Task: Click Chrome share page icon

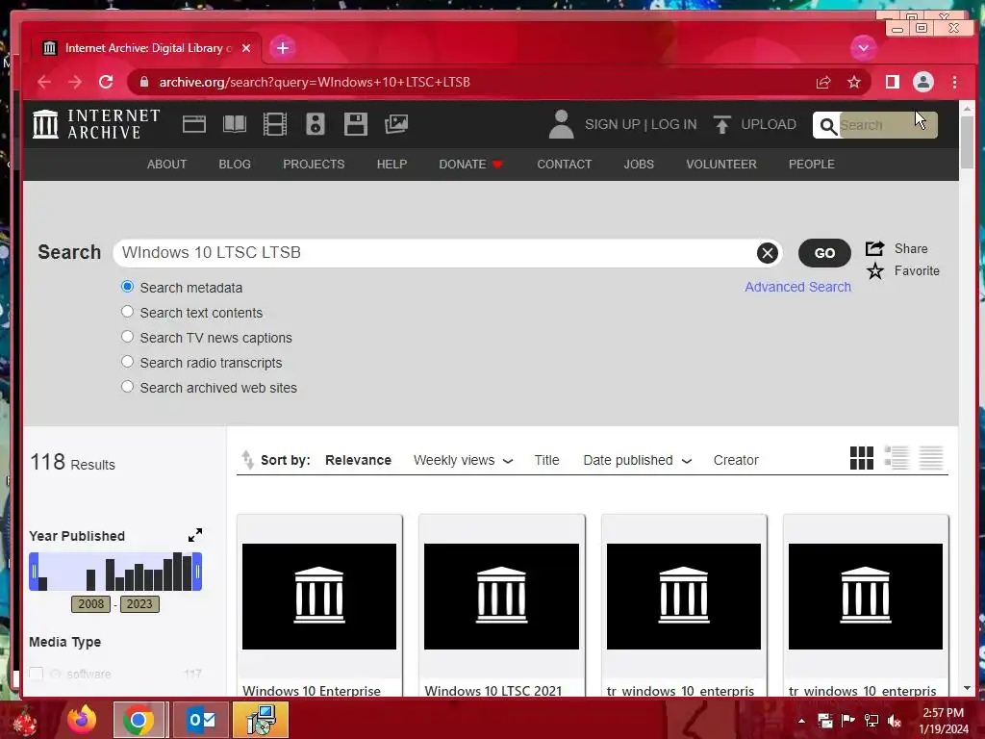Action: click(823, 82)
